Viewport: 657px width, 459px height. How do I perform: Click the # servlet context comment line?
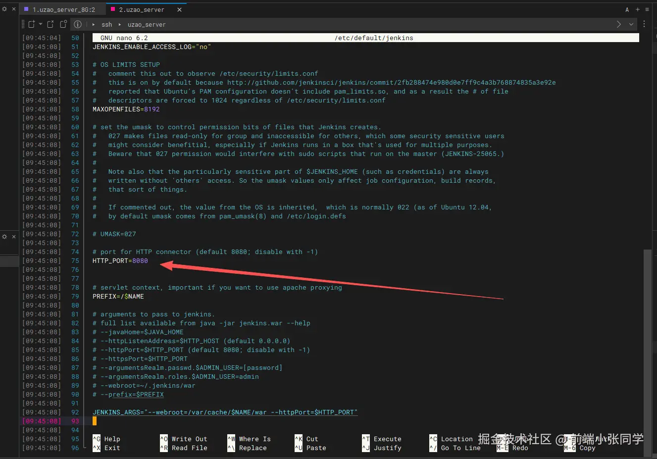point(217,288)
